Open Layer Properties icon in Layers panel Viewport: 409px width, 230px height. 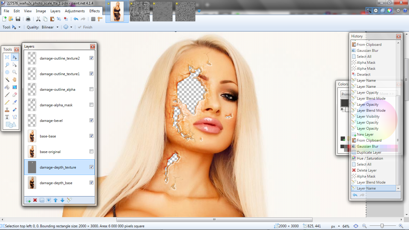[69, 200]
